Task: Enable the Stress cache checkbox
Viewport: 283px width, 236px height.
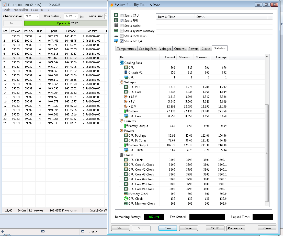Action: coord(122,26)
